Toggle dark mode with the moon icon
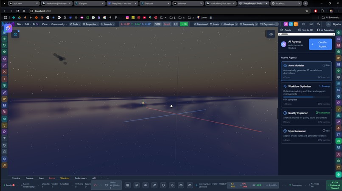This screenshot has width=342, height=191. point(319,24)
